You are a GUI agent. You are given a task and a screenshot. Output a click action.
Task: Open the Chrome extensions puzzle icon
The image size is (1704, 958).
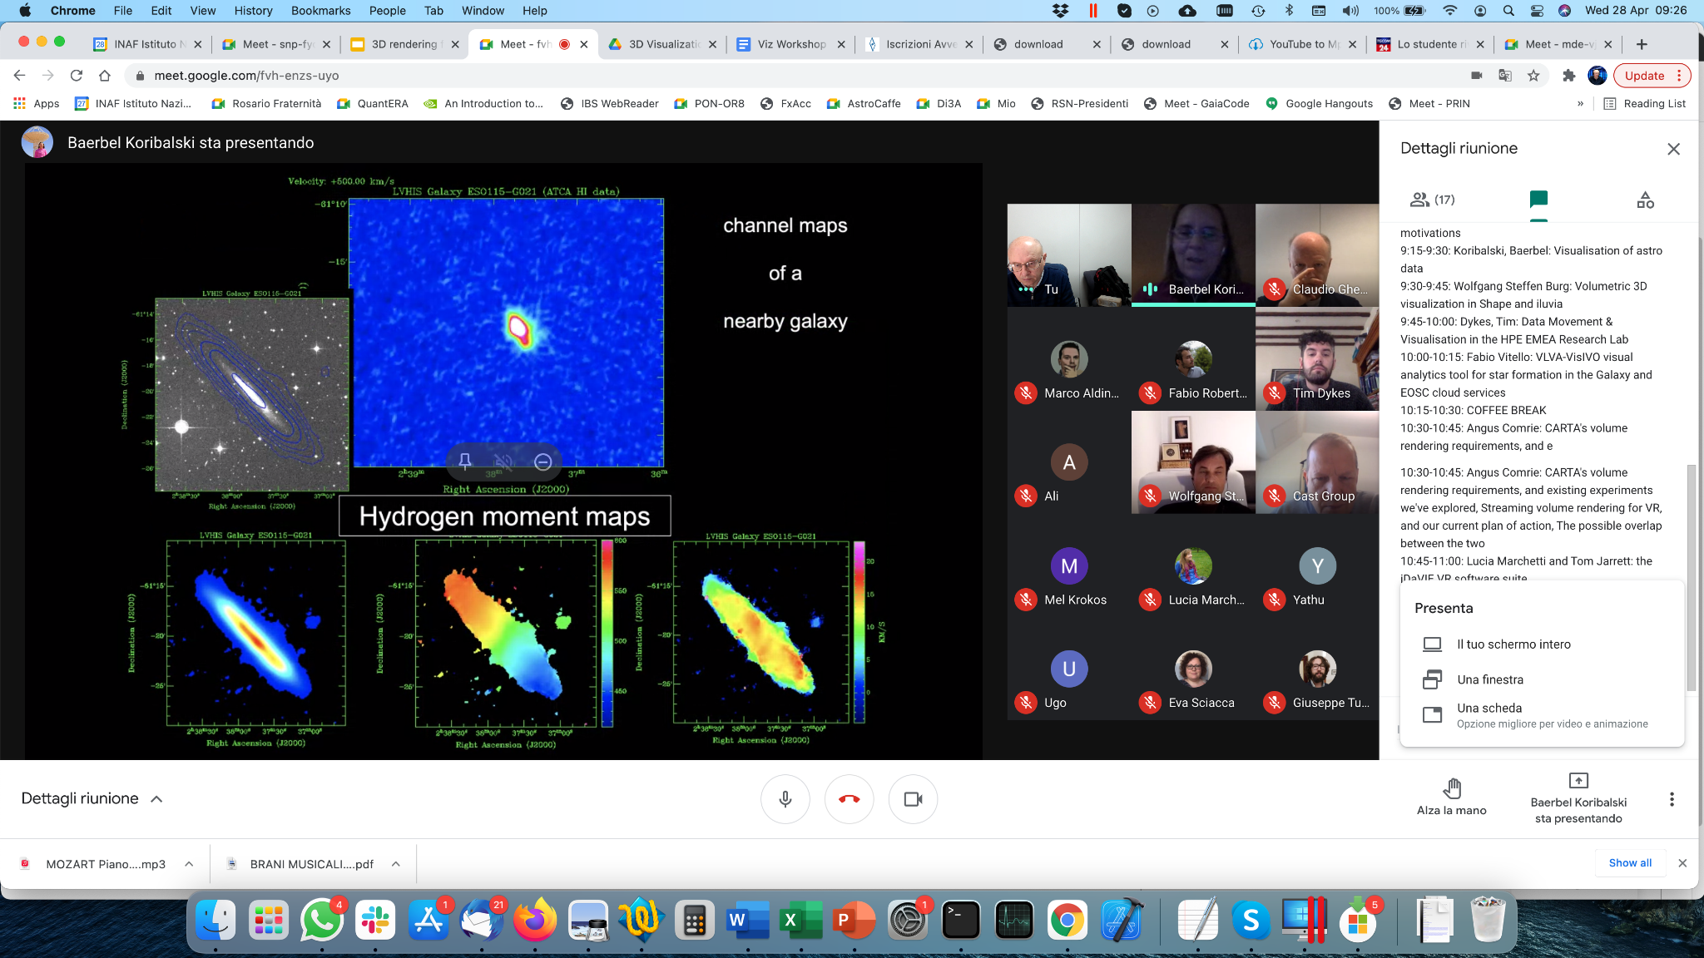[x=1569, y=76]
